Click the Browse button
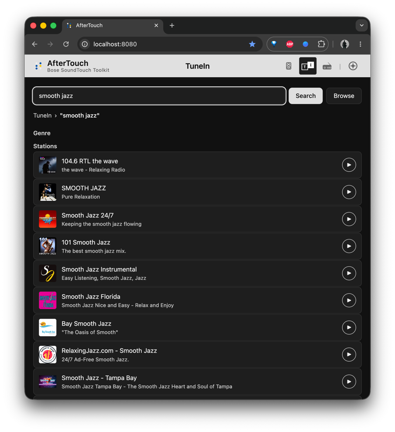The width and height of the screenshot is (395, 432). point(343,96)
